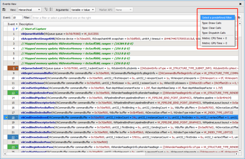Select the vkQueueSubmit event row

121,68
